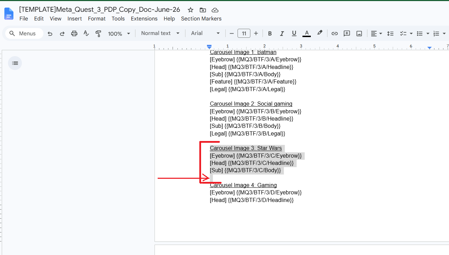The width and height of the screenshot is (449, 255).
Task: Click the {{MQ3/BTF/3/A/Feature}} line
Action: pos(253,82)
